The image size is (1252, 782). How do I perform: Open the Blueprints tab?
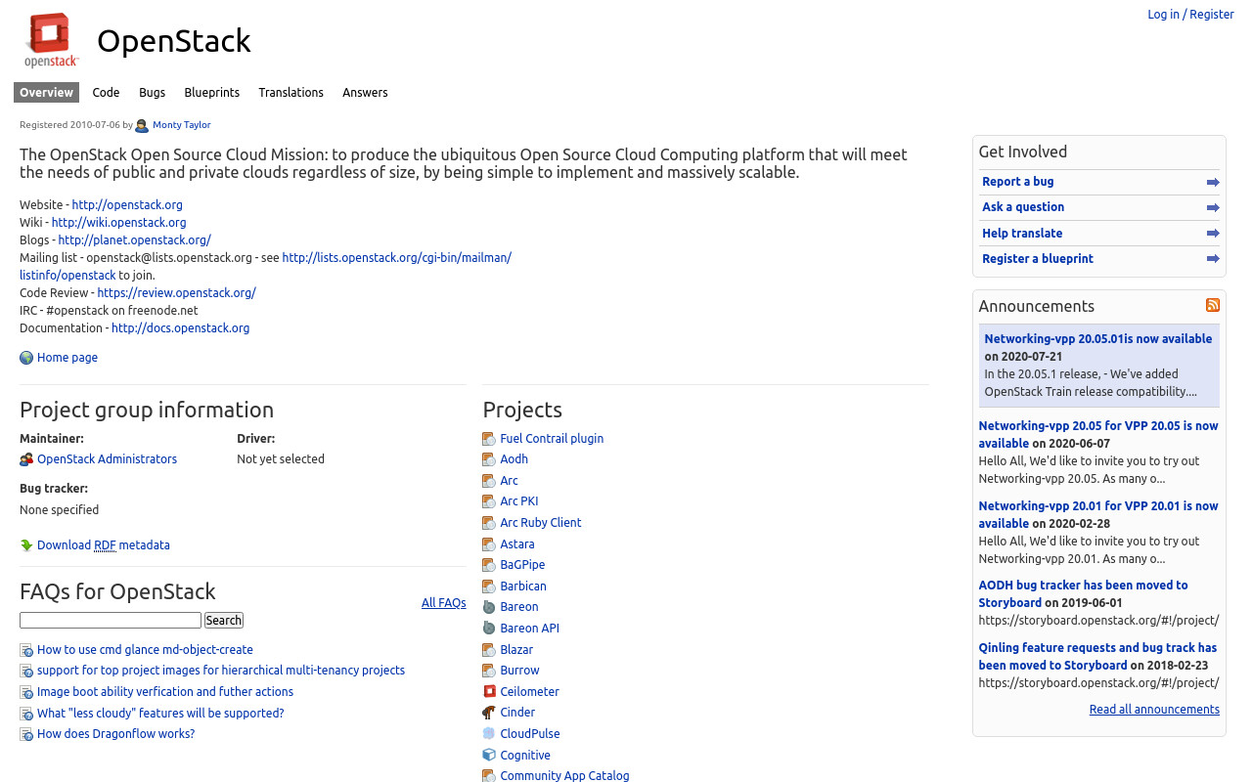click(211, 93)
